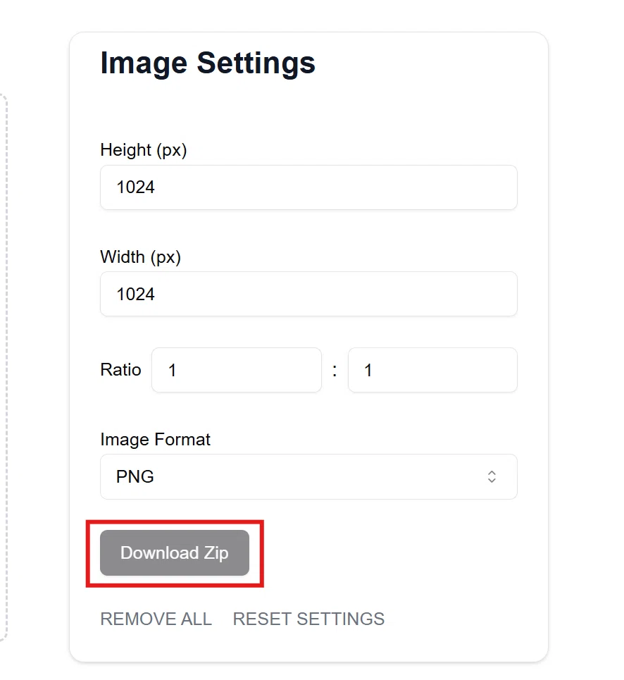Focus the Width (px) input field
The width and height of the screenshot is (624, 680).
(308, 294)
